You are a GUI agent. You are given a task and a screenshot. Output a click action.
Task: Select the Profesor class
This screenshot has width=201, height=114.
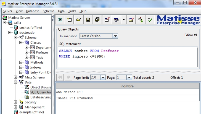[42, 53]
